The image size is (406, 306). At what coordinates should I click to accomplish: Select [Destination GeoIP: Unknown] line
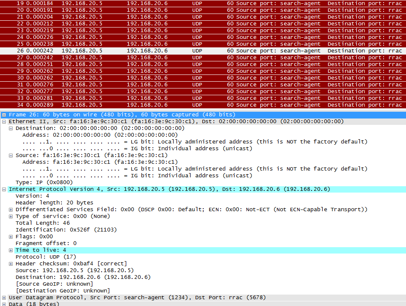(x=63, y=291)
